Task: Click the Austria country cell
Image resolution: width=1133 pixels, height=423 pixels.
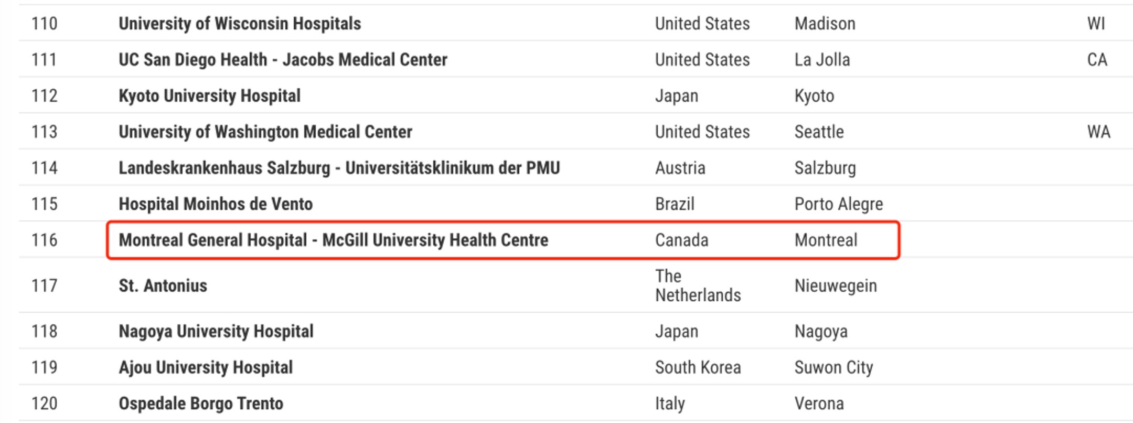Action: pyautogui.click(x=680, y=168)
